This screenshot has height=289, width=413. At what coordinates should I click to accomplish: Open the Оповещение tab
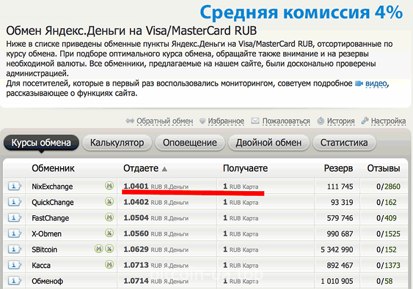[189, 143]
